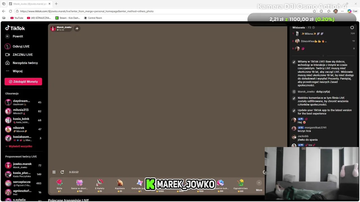The width and height of the screenshot is (360, 202).
Task: Open daydream followed account
Action: tap(23, 102)
